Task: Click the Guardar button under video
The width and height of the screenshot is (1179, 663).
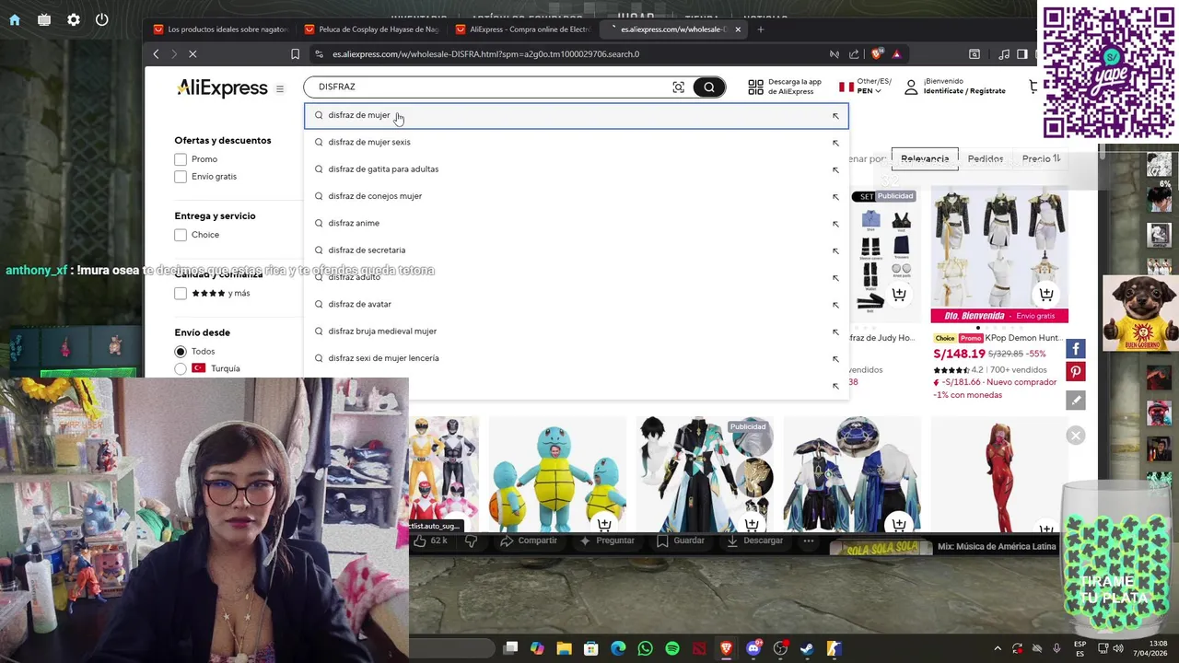Action: pos(680,541)
